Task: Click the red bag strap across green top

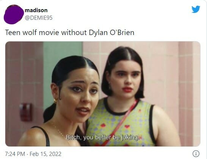Action: click(x=121, y=122)
